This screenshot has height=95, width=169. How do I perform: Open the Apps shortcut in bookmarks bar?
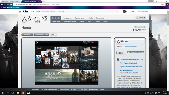[3, 7]
